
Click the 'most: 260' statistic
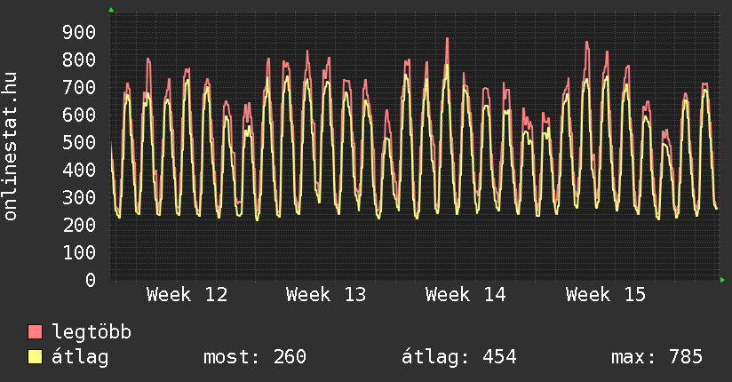[x=255, y=357]
